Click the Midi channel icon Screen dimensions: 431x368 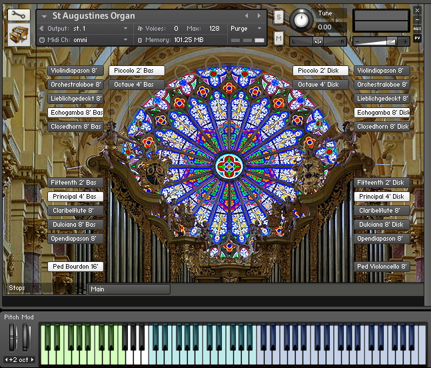click(41, 40)
